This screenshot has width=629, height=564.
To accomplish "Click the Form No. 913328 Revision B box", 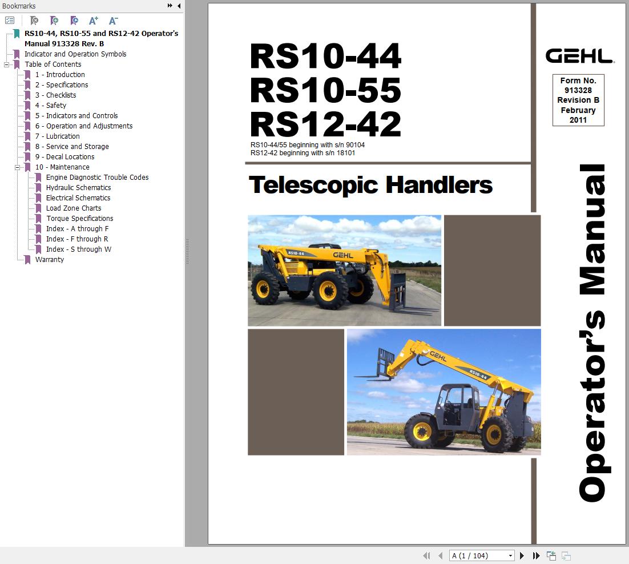I will pos(578,100).
